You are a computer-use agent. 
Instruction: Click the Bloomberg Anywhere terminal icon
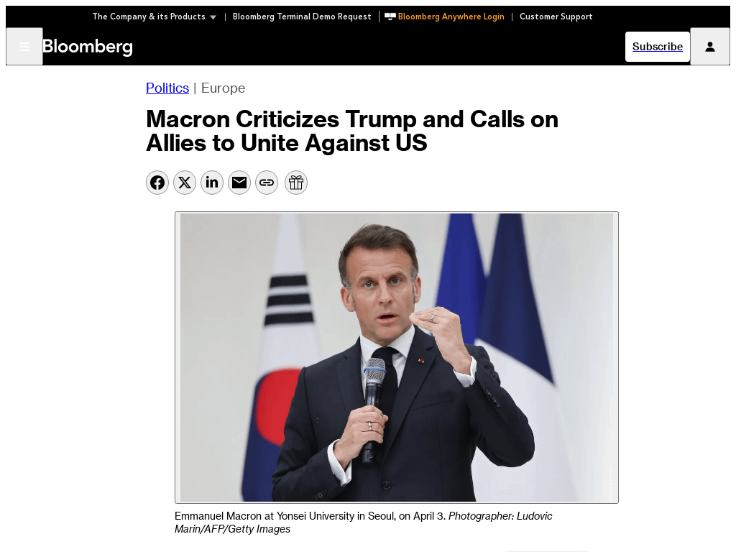click(390, 17)
